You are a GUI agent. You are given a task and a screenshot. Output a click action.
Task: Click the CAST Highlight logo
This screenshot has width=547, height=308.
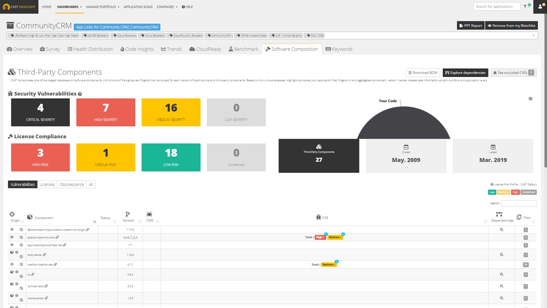(19, 7)
